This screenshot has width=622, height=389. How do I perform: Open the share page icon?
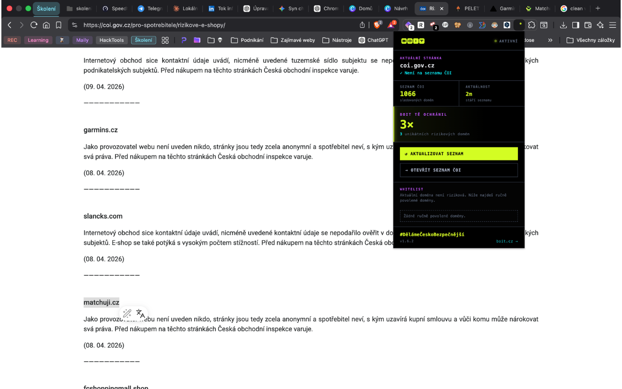click(362, 25)
